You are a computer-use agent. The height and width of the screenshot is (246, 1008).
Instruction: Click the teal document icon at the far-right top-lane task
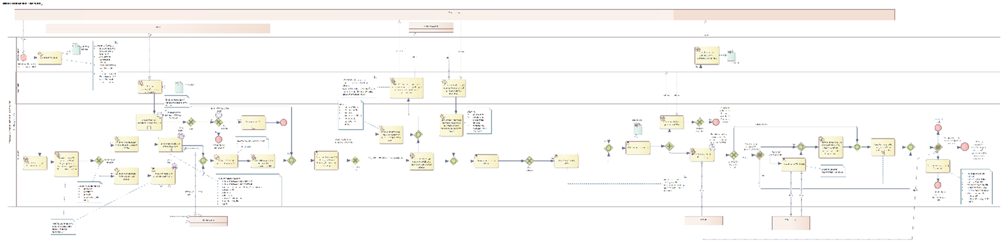(x=732, y=56)
